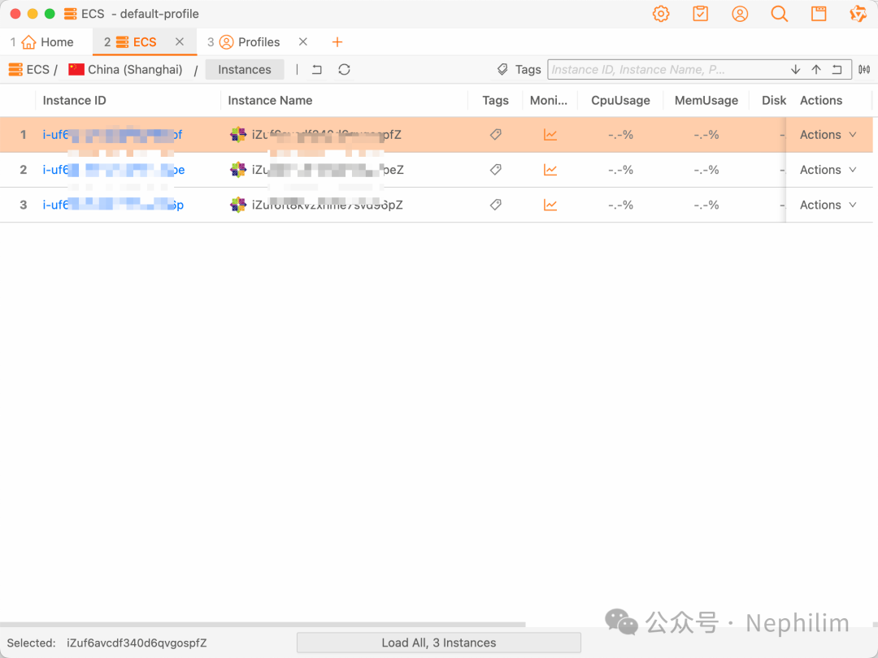Click the up arrow in search box
878x658 pixels.
click(x=816, y=69)
